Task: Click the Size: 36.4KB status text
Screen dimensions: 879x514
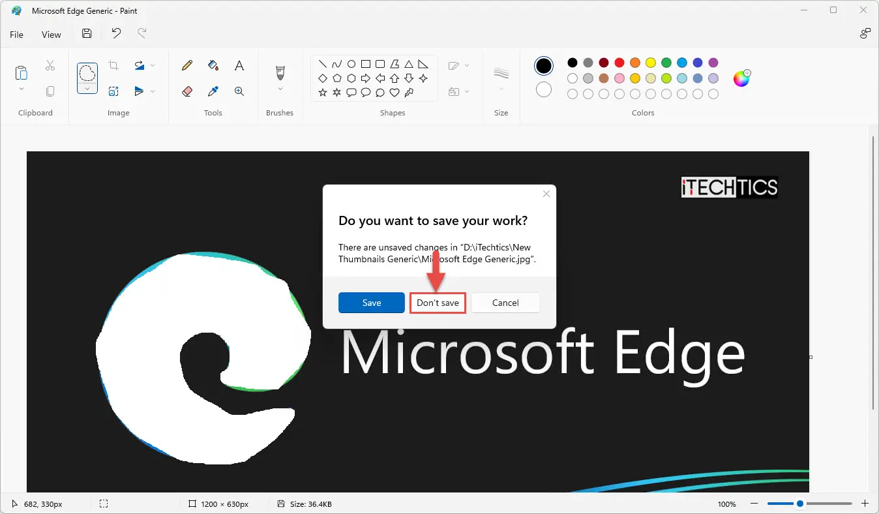Action: [x=310, y=504]
